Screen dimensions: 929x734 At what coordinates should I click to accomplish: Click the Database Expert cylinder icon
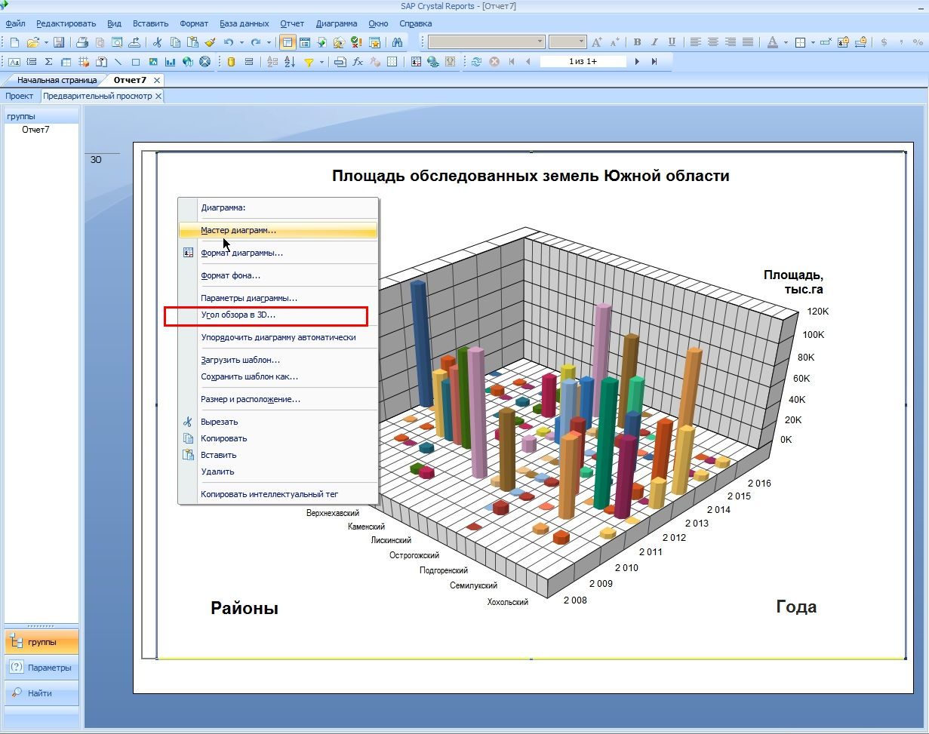(231, 62)
